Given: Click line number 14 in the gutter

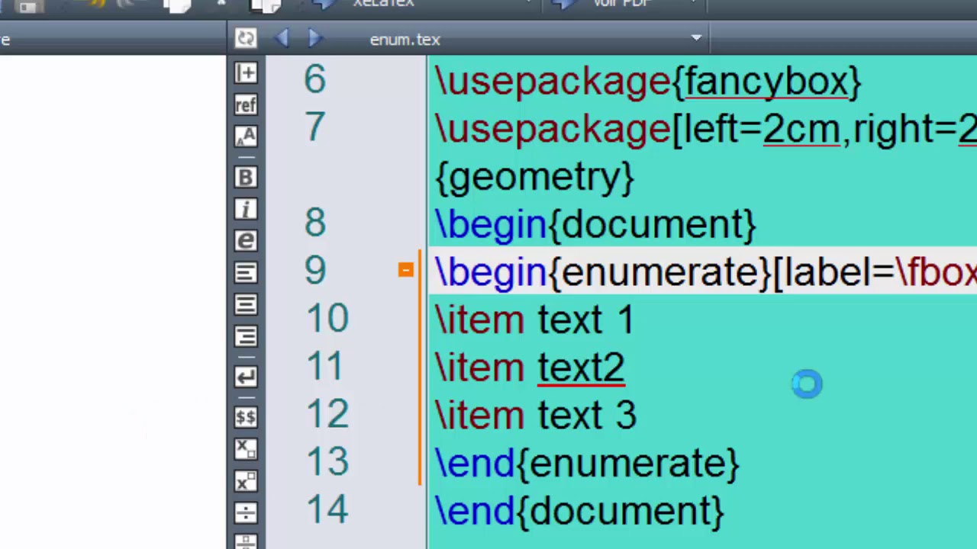Looking at the screenshot, I should coord(327,509).
